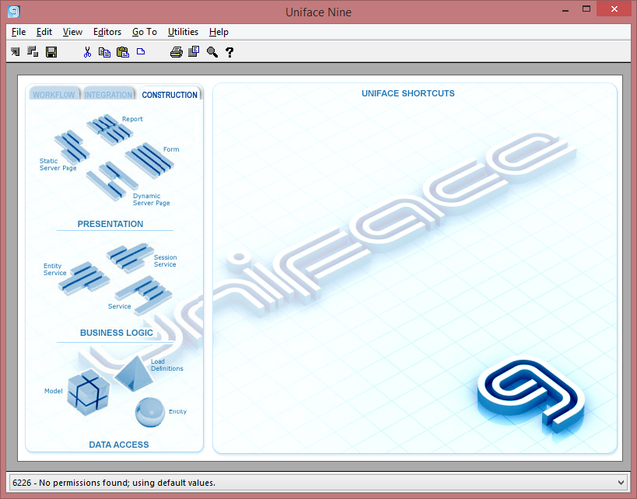Click the first arrow toolbar icon

click(15, 52)
